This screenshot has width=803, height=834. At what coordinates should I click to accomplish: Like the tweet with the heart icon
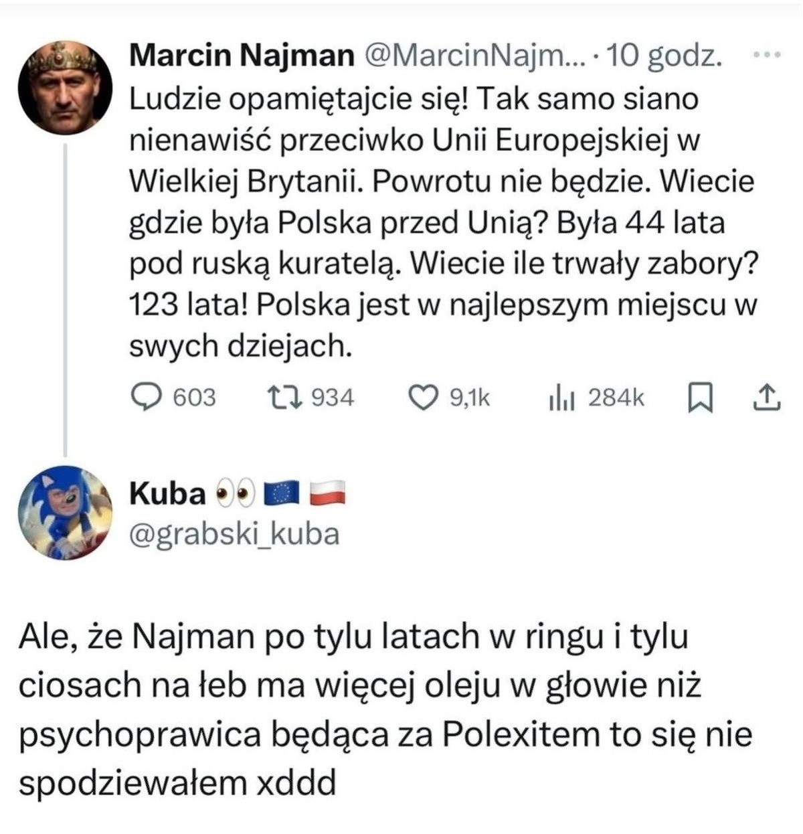423,398
